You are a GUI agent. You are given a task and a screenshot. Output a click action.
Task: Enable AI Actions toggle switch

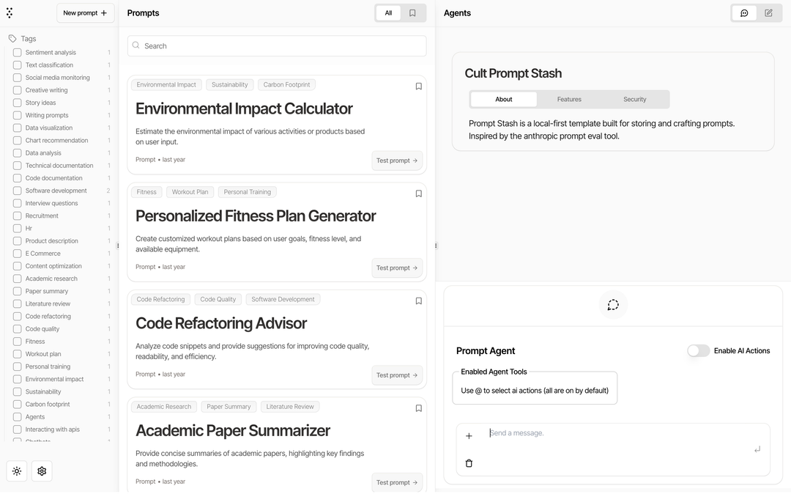698,350
